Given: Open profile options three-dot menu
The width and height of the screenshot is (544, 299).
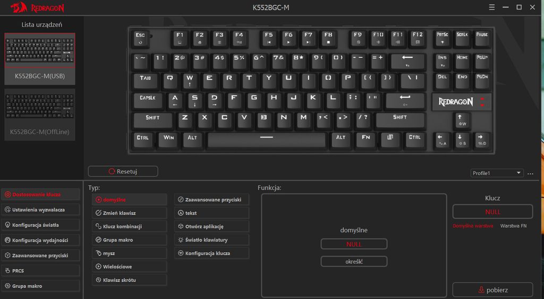Looking at the screenshot, I should [531, 174].
